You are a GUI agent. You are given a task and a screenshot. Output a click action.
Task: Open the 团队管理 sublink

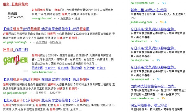[x=76, y=68]
